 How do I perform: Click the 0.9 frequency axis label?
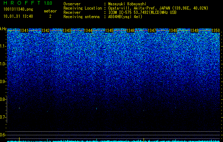coord(3,82)
